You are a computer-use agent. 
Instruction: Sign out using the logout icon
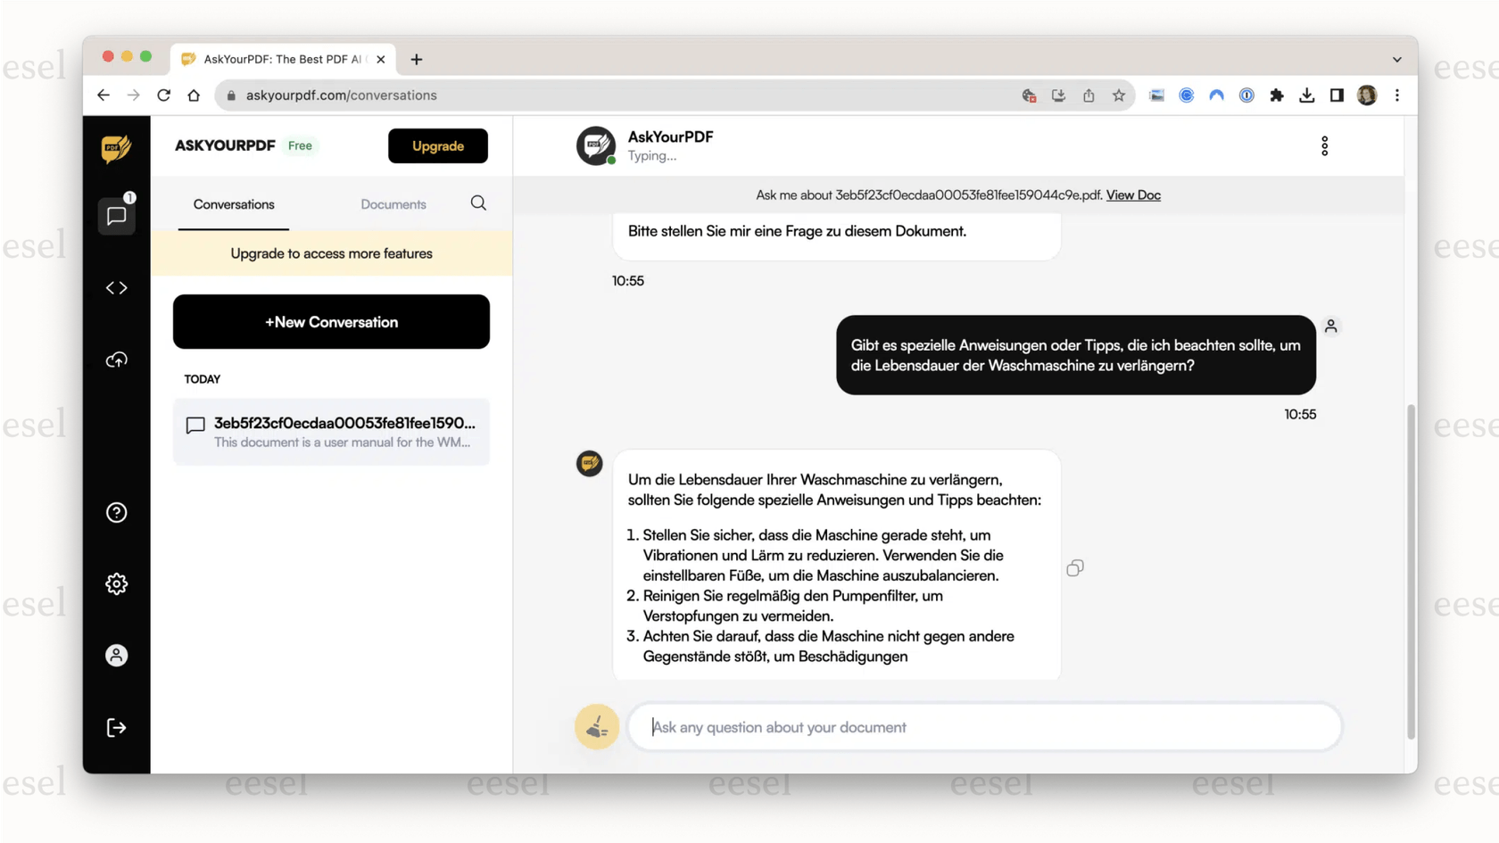click(117, 727)
